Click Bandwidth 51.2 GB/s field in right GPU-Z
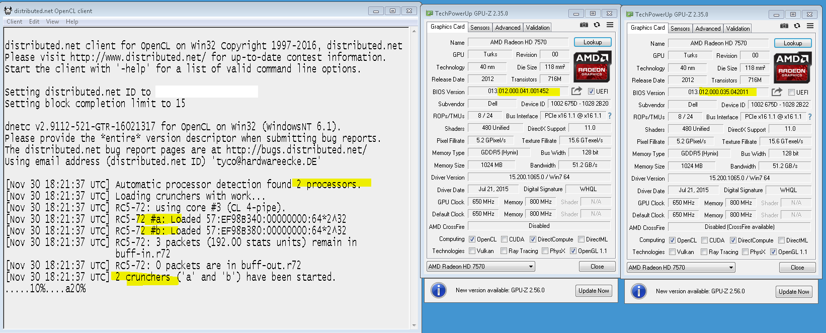This screenshot has width=826, height=333. point(785,166)
